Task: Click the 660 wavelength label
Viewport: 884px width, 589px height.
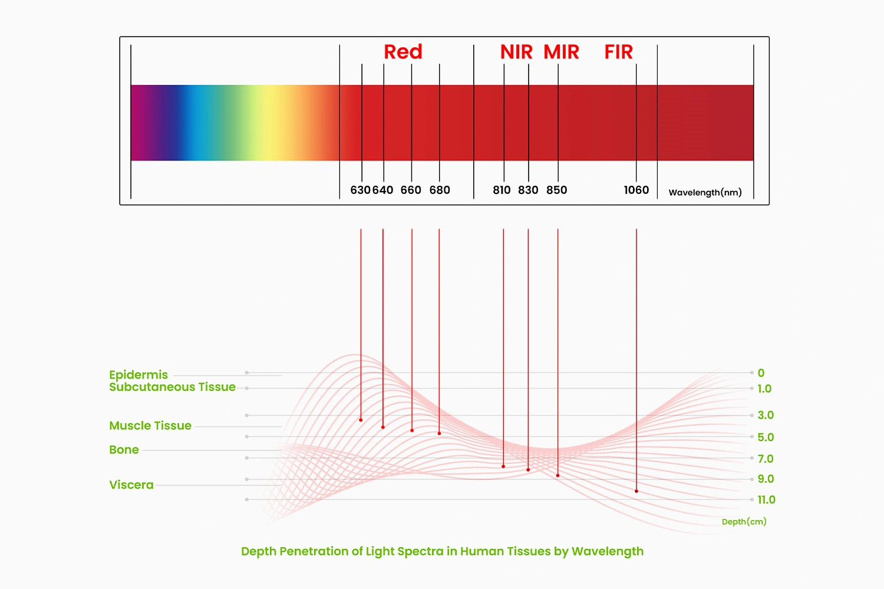Action: click(411, 190)
